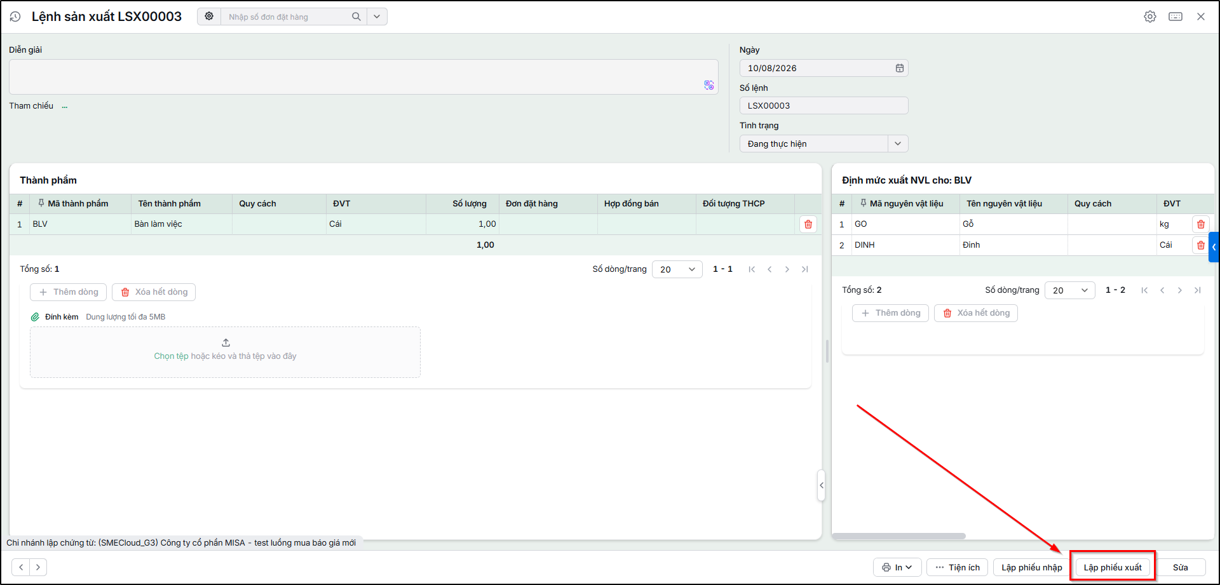The width and height of the screenshot is (1220, 585).
Task: Delete the DINH material row
Action: [1201, 245]
